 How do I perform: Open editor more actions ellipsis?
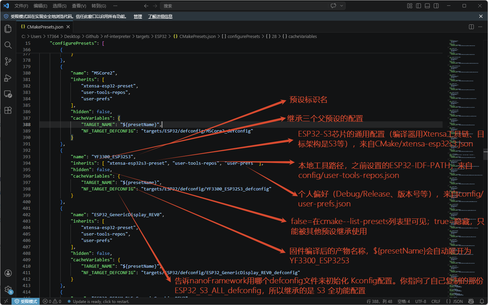(x=480, y=27)
